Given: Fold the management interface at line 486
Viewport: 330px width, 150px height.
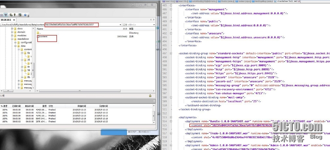Looking at the screenshot, I should (x=171, y=9).
